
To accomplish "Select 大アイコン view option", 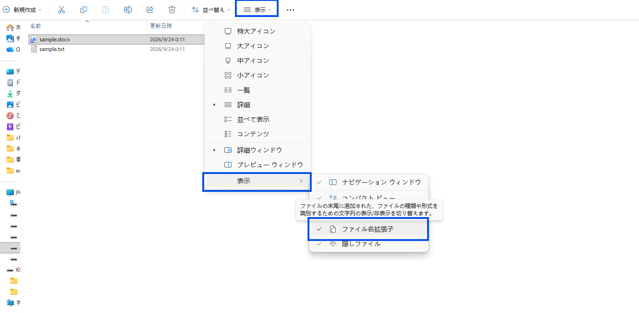I will click(257, 46).
